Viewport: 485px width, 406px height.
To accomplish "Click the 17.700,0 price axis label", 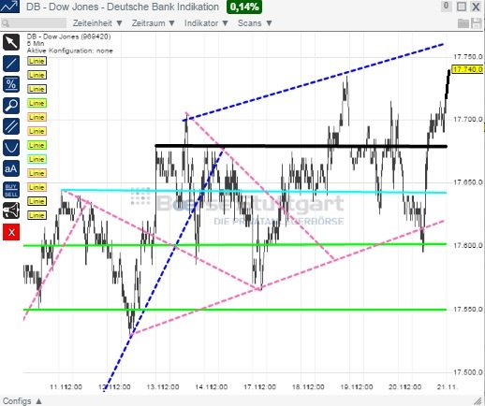I will (468, 120).
